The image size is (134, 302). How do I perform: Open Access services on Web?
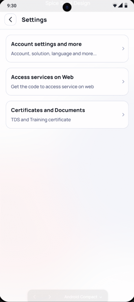(x=67, y=82)
